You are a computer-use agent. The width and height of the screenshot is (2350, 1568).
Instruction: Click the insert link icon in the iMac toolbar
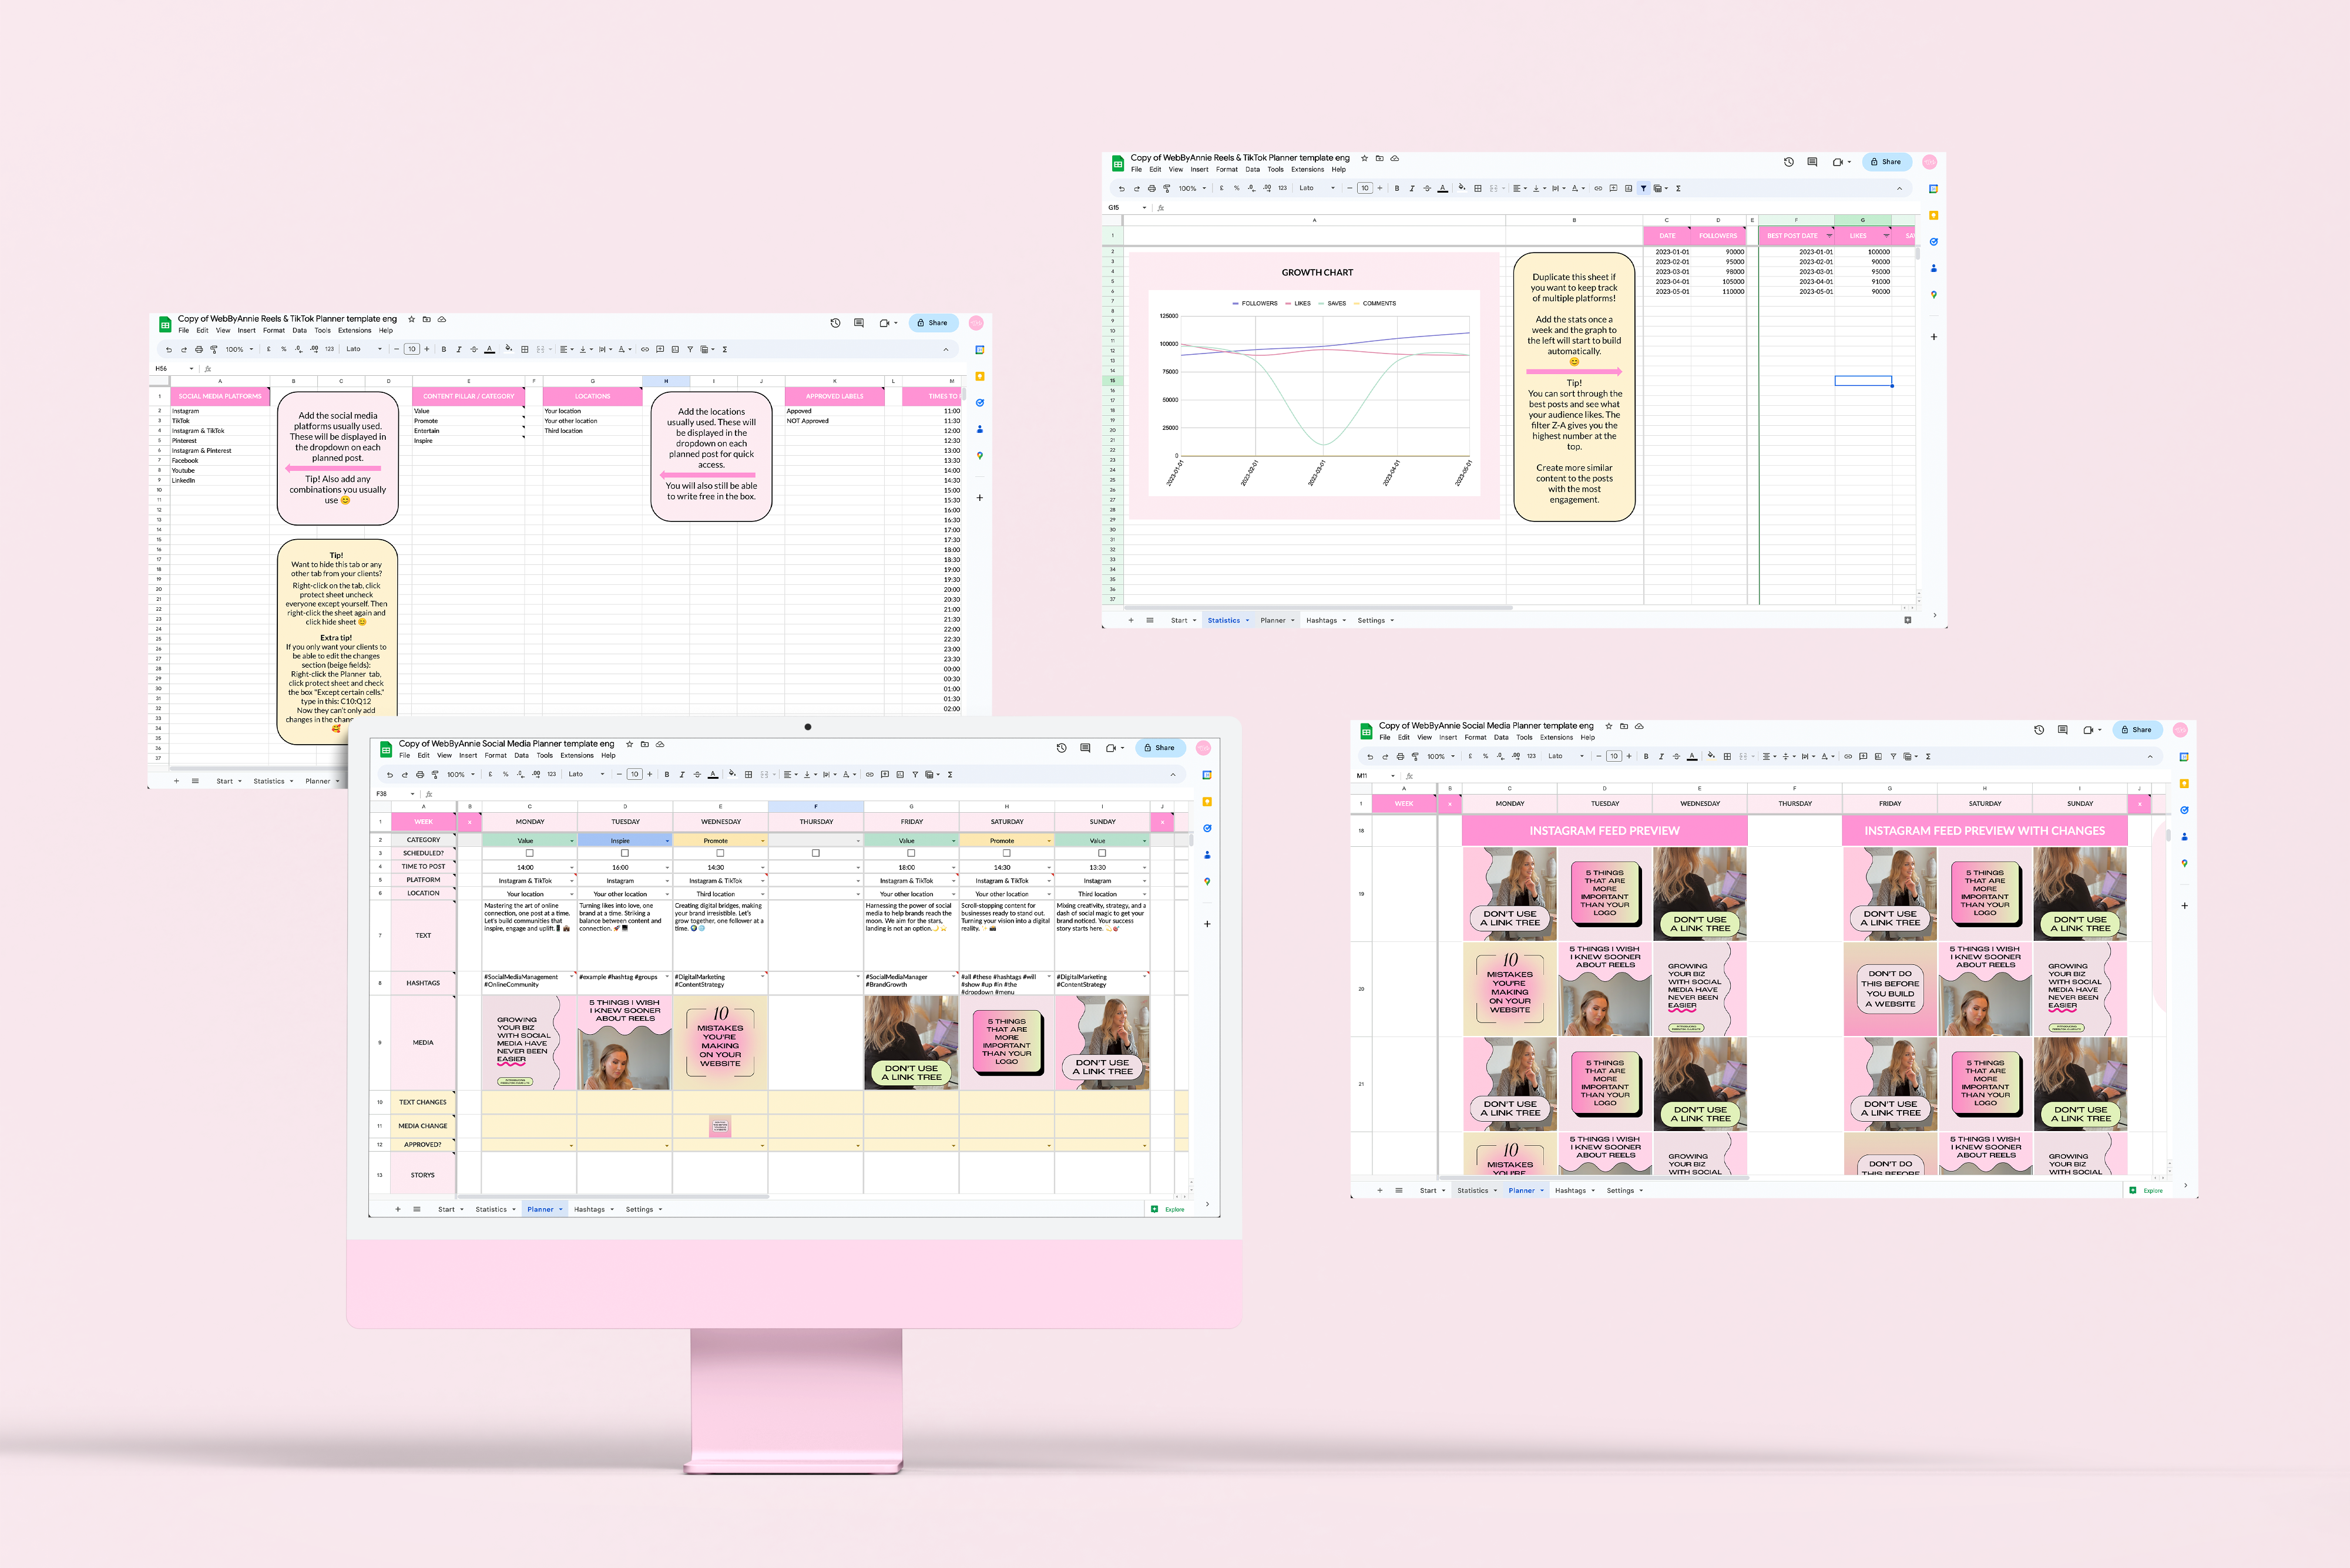(x=869, y=774)
